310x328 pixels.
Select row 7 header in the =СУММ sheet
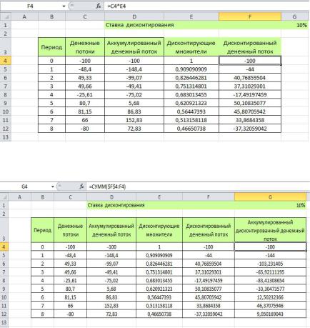coord(4,272)
